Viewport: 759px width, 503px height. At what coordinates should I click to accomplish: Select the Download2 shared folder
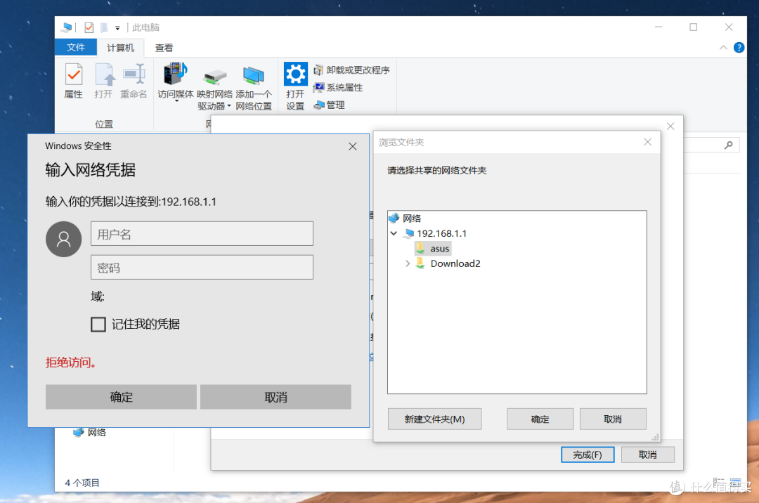(x=448, y=263)
